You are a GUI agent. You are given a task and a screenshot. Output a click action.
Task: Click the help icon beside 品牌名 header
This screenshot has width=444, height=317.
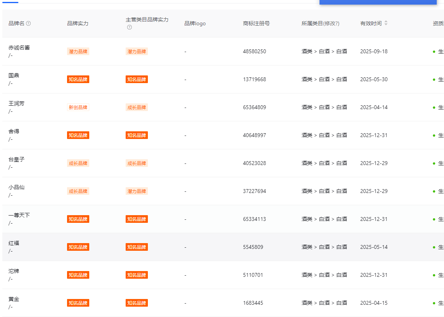click(x=28, y=23)
